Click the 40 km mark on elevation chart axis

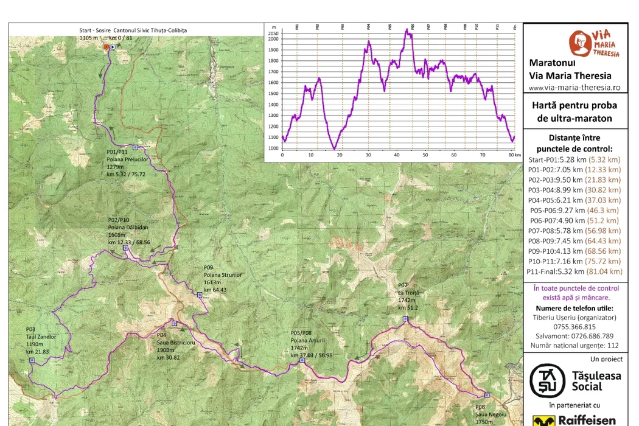point(397,155)
